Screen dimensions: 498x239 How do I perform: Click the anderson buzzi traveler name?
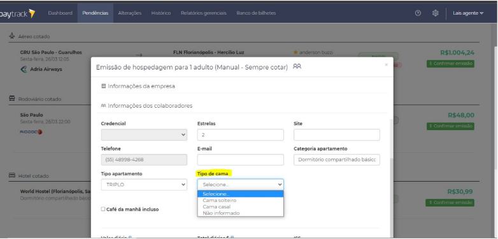click(317, 52)
